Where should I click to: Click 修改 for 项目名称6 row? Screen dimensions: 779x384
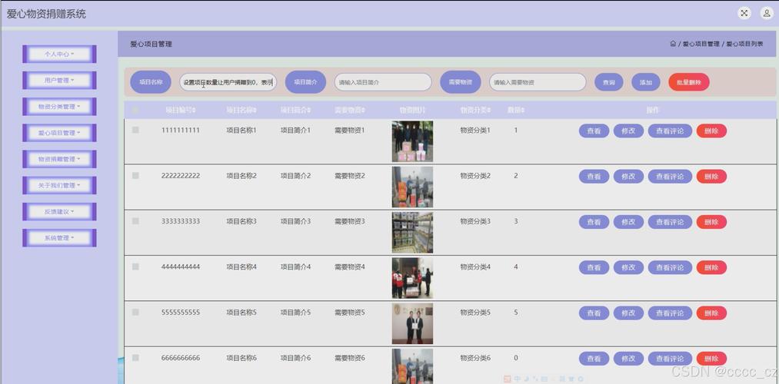[x=628, y=359]
